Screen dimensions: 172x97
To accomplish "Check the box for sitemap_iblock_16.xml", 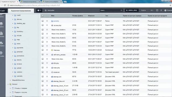I will point(42,86).
